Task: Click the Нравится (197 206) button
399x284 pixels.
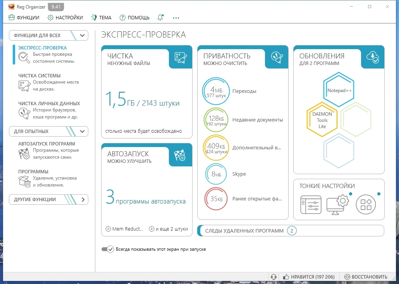Action: pyautogui.click(x=309, y=277)
